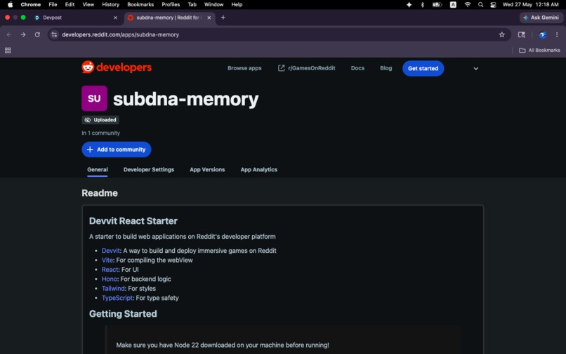
Task: Click the Google Lens search icon in toolbar
Action: (522, 34)
